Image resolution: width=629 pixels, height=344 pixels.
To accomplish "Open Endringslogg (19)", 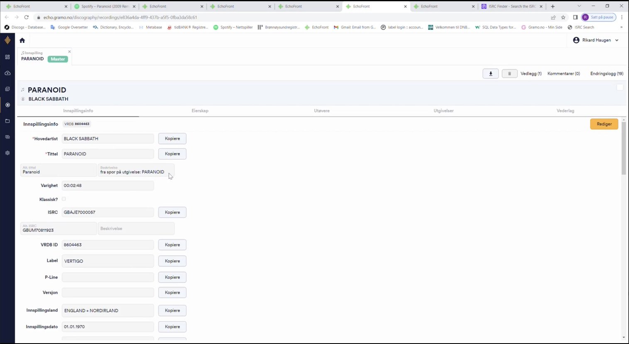I will (607, 74).
